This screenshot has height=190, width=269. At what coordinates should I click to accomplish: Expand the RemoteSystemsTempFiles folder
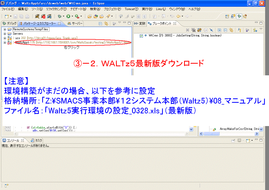(5, 30)
